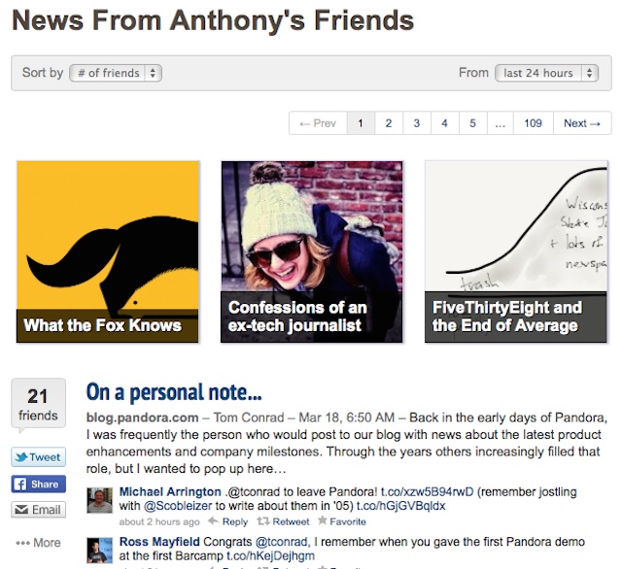The image size is (622, 569).
Task: Click the Facebook Share button
Action: (39, 484)
